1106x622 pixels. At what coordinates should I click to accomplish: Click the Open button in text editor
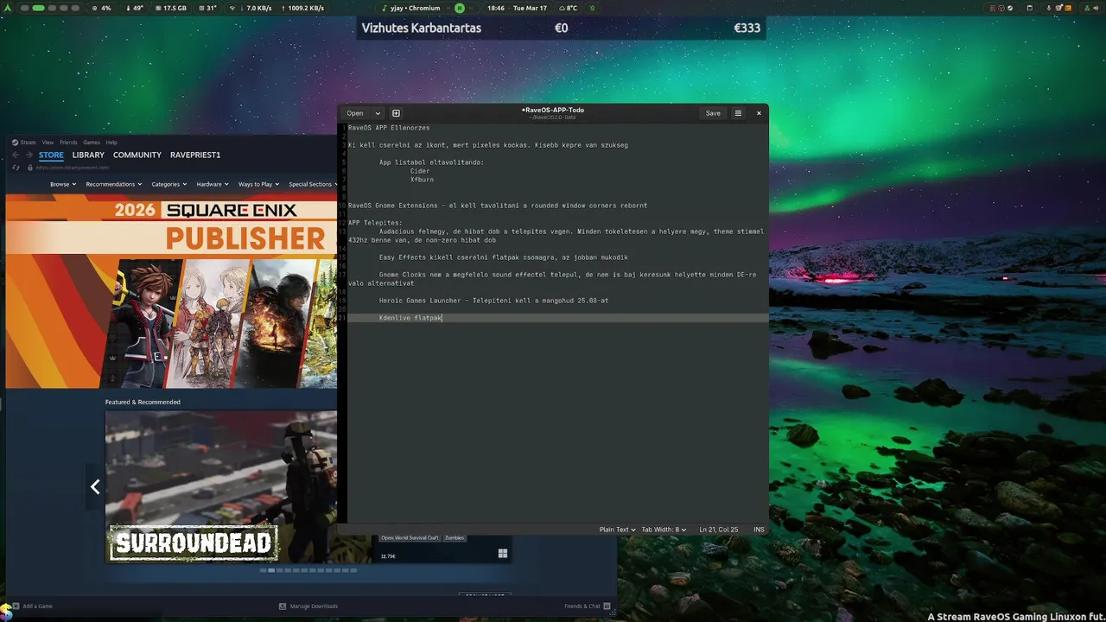click(355, 113)
